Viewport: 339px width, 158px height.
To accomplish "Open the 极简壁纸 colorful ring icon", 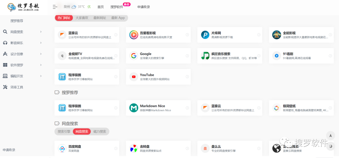I will [277, 108].
